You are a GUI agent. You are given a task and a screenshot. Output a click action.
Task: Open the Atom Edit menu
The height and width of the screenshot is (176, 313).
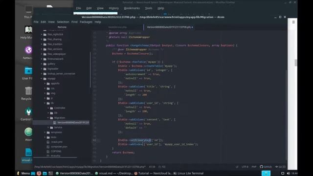[44, 22]
